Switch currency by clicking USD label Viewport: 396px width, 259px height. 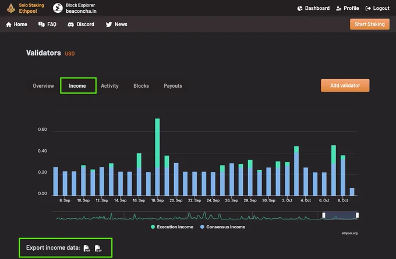tap(70, 53)
